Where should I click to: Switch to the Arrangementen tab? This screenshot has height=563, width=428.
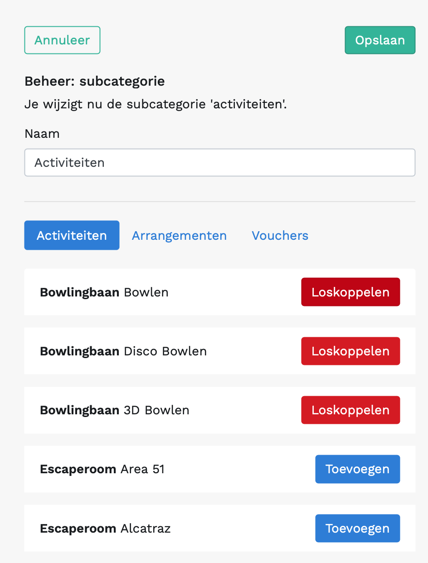[179, 236]
